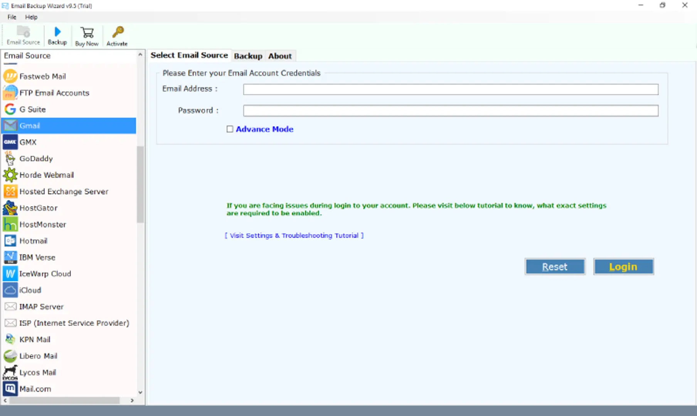Select the Fastweb Mail icon
Image resolution: width=697 pixels, height=416 pixels.
[x=10, y=76]
